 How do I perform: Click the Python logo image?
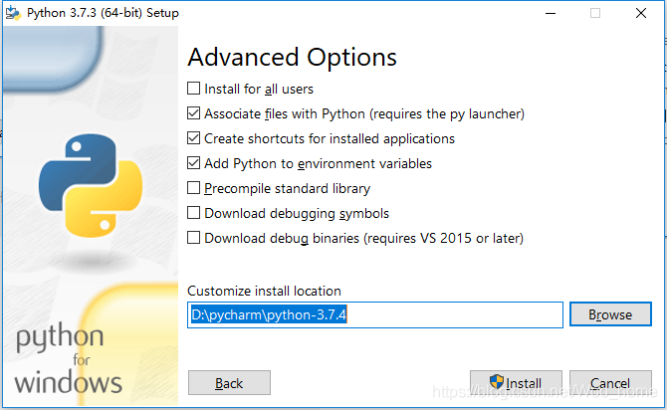coord(91,185)
